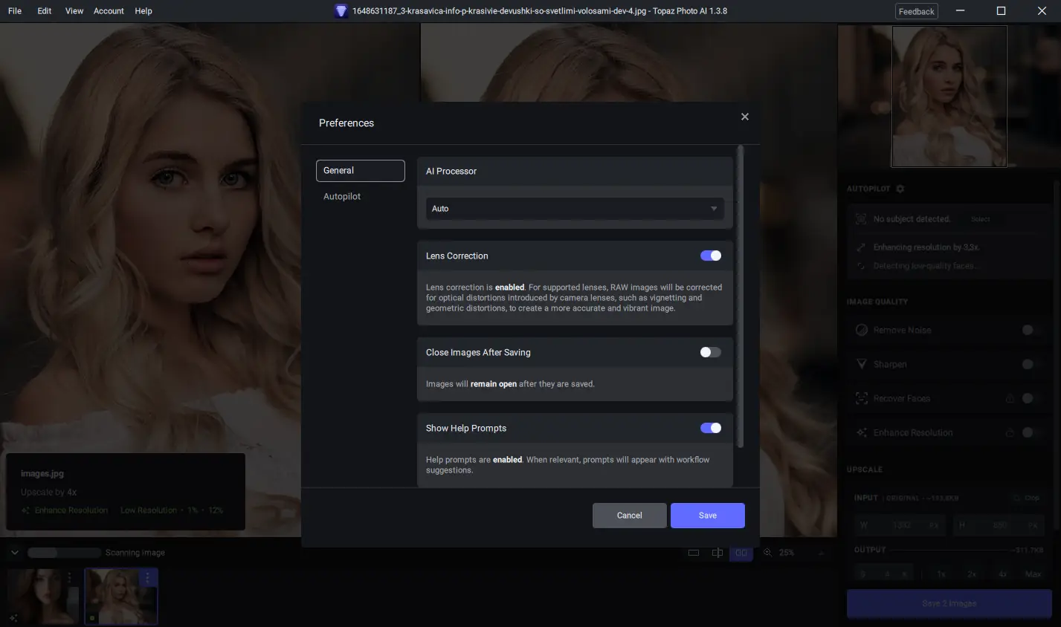Viewport: 1061px width, 627px height.
Task: Click the Crop button
Action: [x=1027, y=498]
